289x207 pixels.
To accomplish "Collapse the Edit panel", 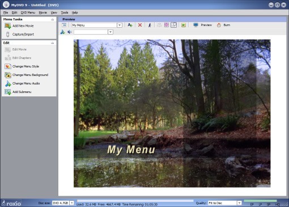I will [x=53, y=43].
